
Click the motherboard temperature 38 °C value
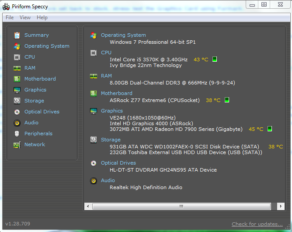[213, 100]
